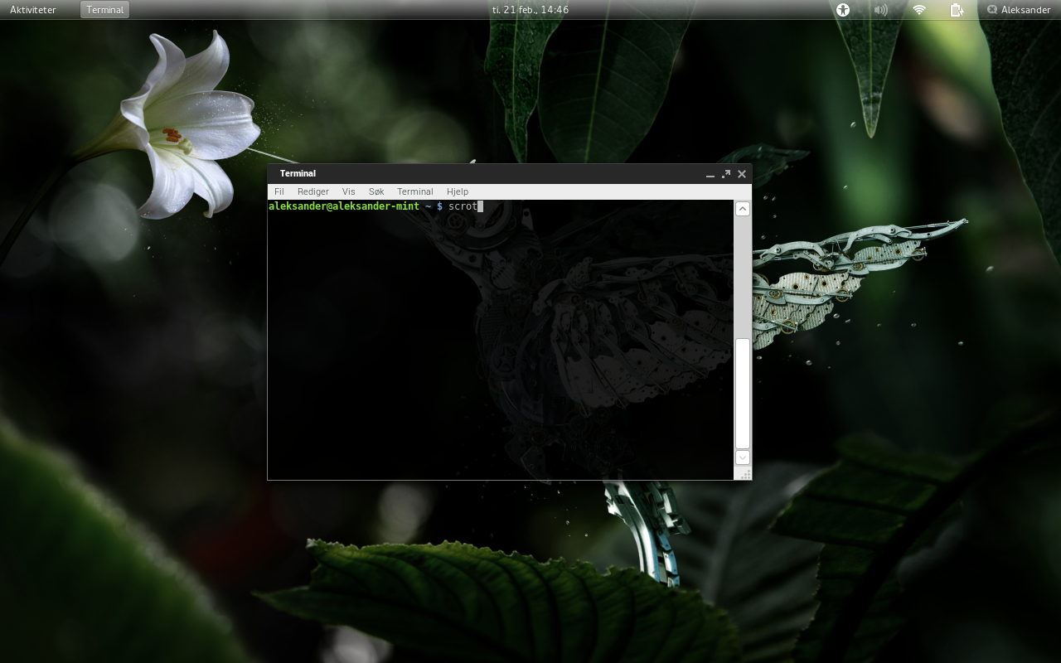Open the Wi-Fi network icon

coord(918,10)
